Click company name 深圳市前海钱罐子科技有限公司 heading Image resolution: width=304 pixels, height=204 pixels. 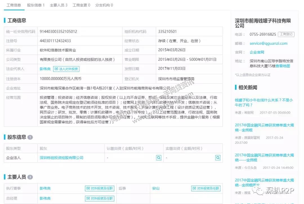pyautogui.click(x=263, y=23)
